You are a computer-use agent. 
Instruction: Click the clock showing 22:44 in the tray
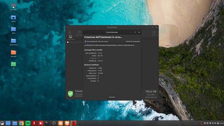click(x=222, y=123)
